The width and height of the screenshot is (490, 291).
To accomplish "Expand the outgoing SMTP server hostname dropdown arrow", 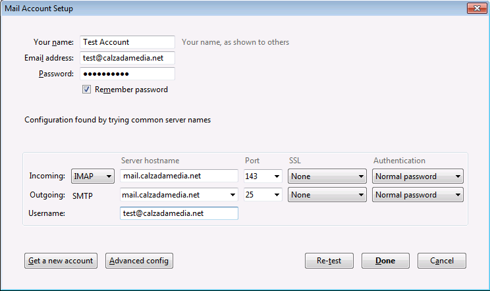I will point(232,195).
